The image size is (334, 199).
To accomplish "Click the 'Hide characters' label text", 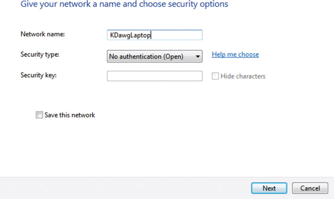I will [x=243, y=76].
